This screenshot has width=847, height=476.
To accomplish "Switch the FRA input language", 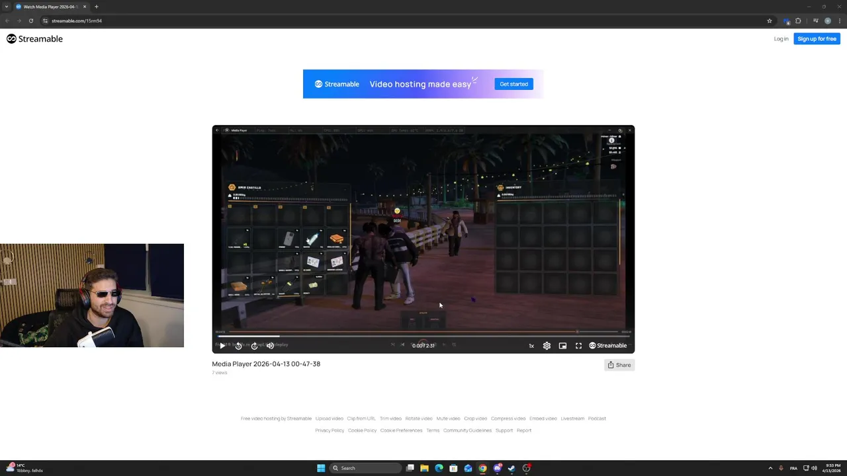I will 793,468.
